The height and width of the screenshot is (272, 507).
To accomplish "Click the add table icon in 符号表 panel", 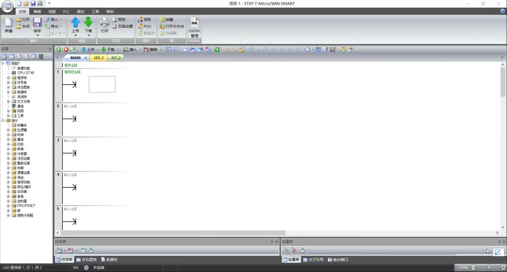I will coord(59,250).
